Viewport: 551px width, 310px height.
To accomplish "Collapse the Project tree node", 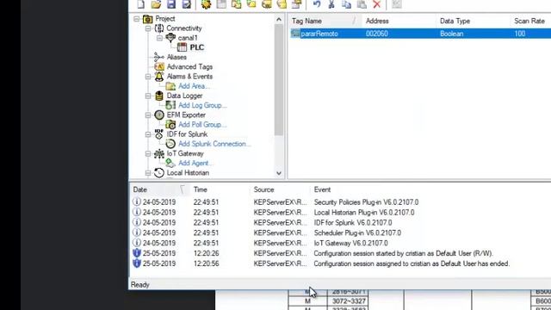I will click(136, 19).
